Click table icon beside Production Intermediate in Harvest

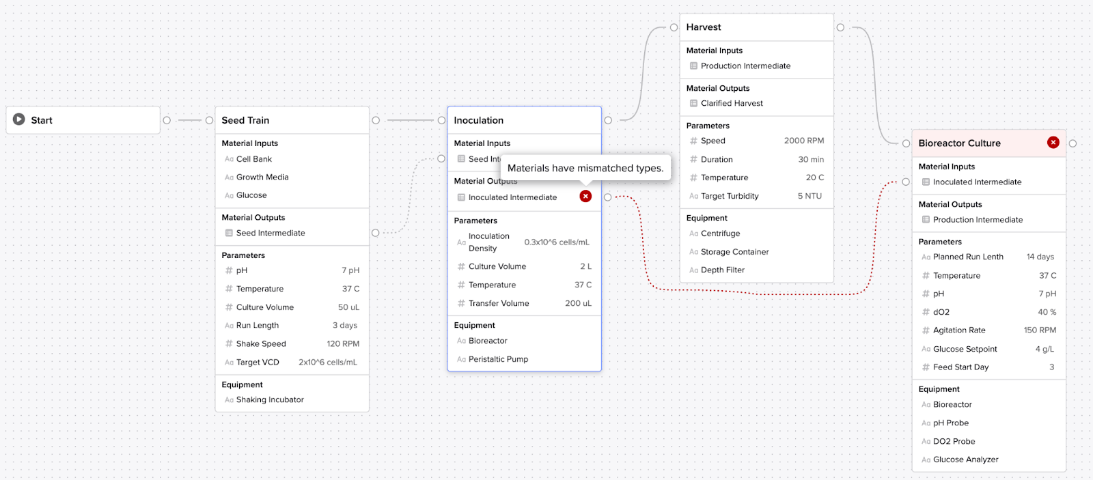[693, 66]
